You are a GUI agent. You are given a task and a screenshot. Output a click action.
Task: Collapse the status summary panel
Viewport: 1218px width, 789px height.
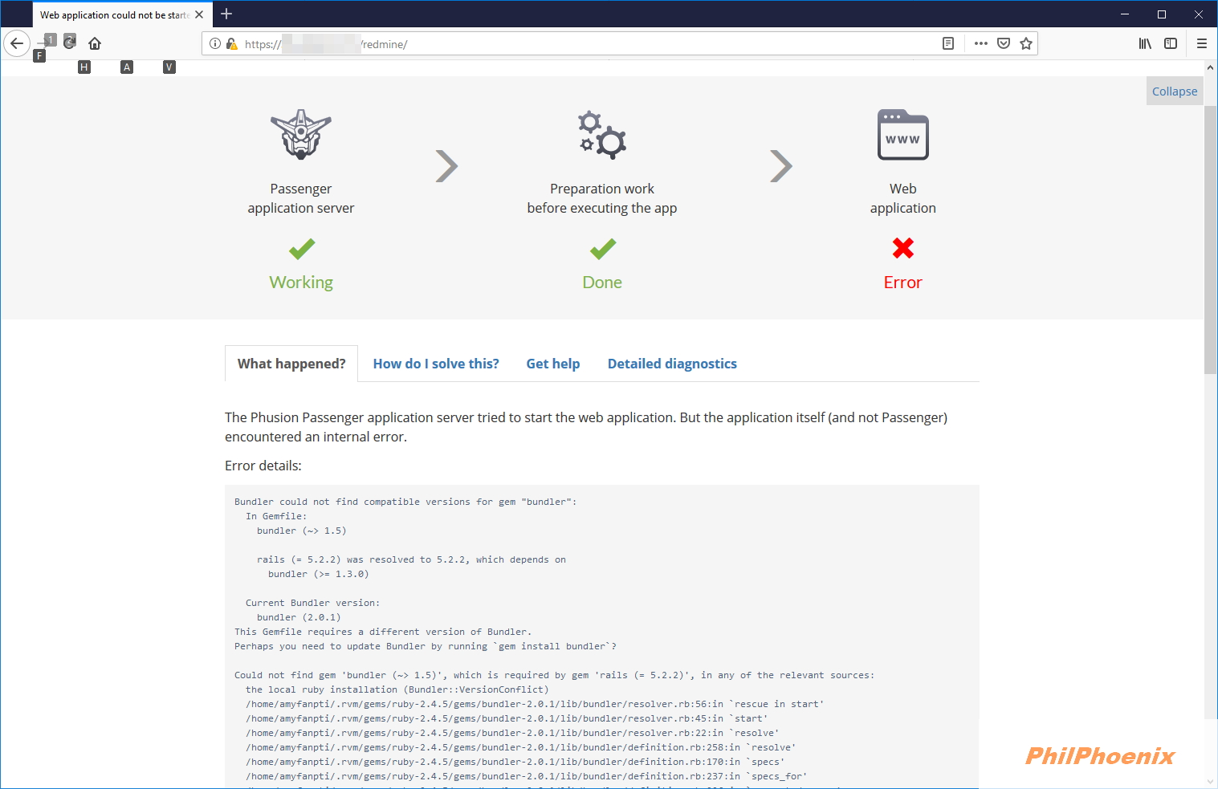coord(1175,91)
